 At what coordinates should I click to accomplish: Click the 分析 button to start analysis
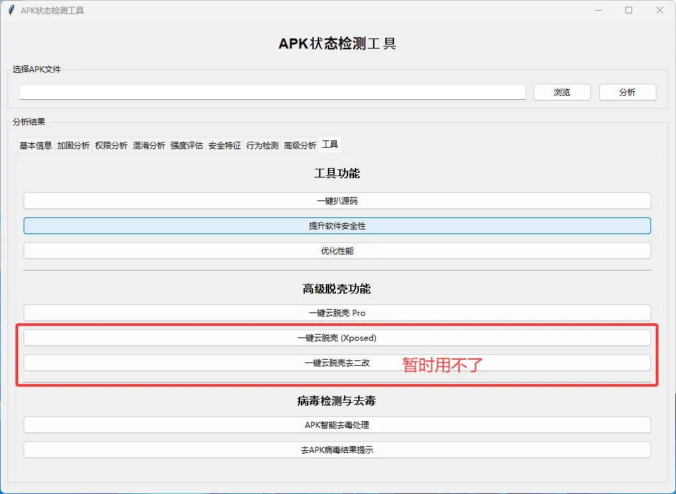click(x=627, y=92)
